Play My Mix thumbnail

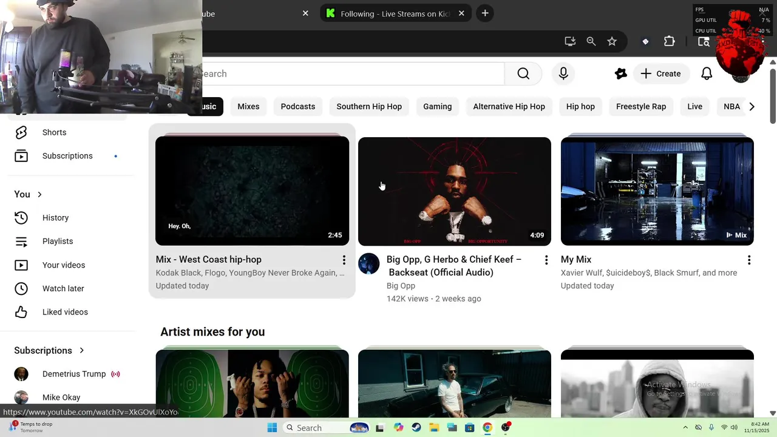point(657,191)
